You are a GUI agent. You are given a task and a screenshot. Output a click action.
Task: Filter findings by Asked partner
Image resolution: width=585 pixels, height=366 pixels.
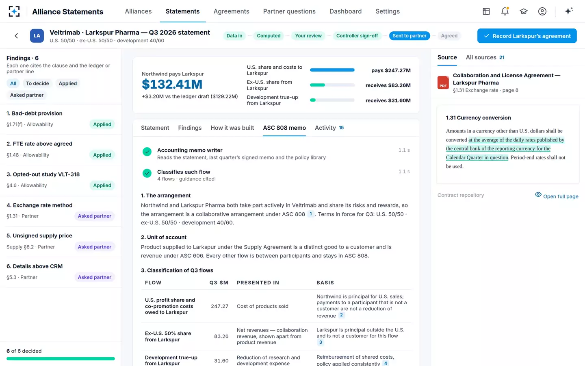[x=27, y=95]
